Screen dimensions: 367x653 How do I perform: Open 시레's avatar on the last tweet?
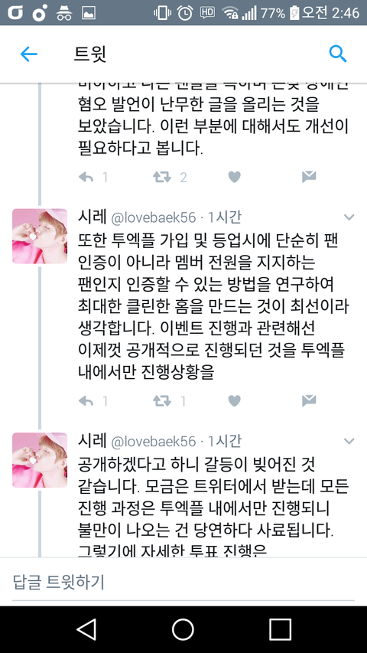coord(40,460)
